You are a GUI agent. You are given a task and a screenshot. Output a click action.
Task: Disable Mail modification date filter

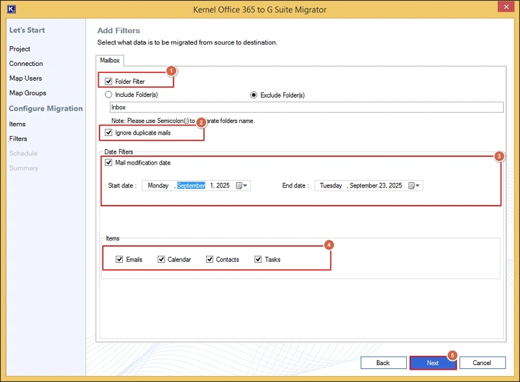(109, 163)
